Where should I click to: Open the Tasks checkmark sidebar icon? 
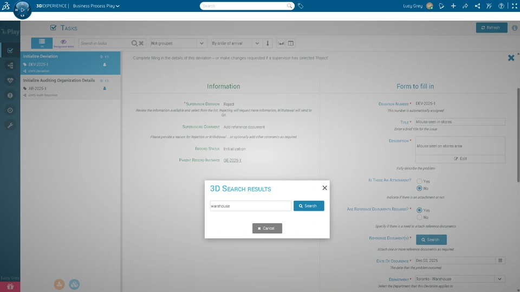pyautogui.click(x=10, y=50)
